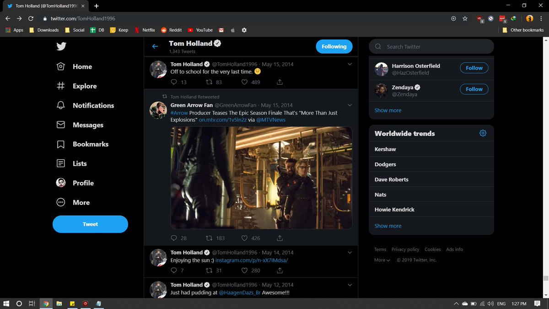549x309 pixels.
Task: Open the volume control in system tray
Action: pos(490,304)
